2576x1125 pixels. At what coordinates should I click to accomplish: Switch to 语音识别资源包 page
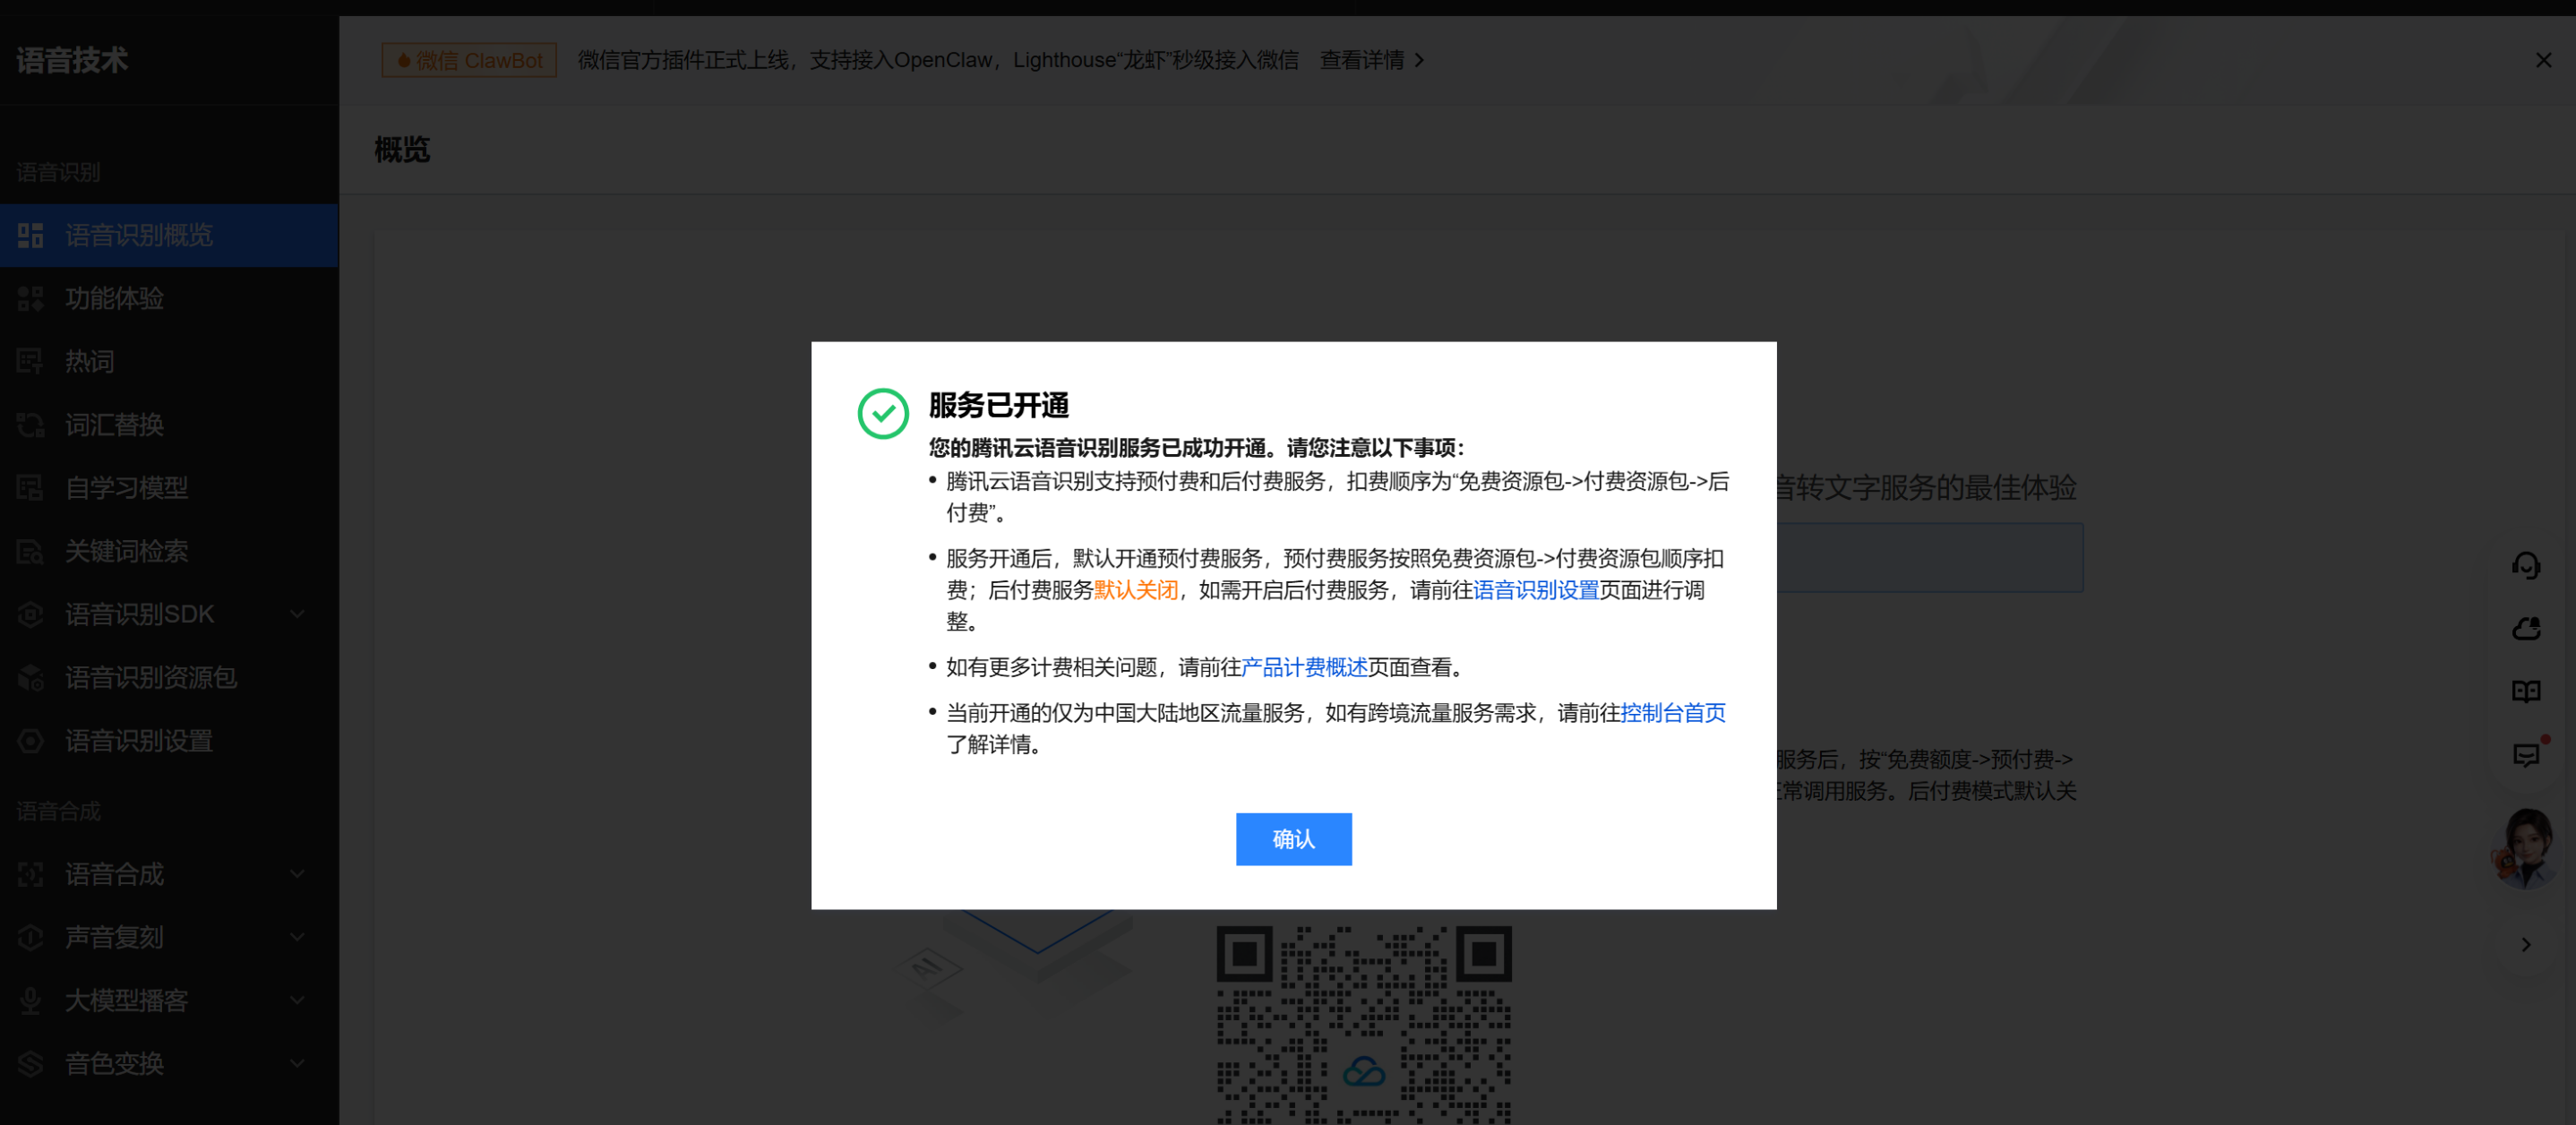click(150, 677)
